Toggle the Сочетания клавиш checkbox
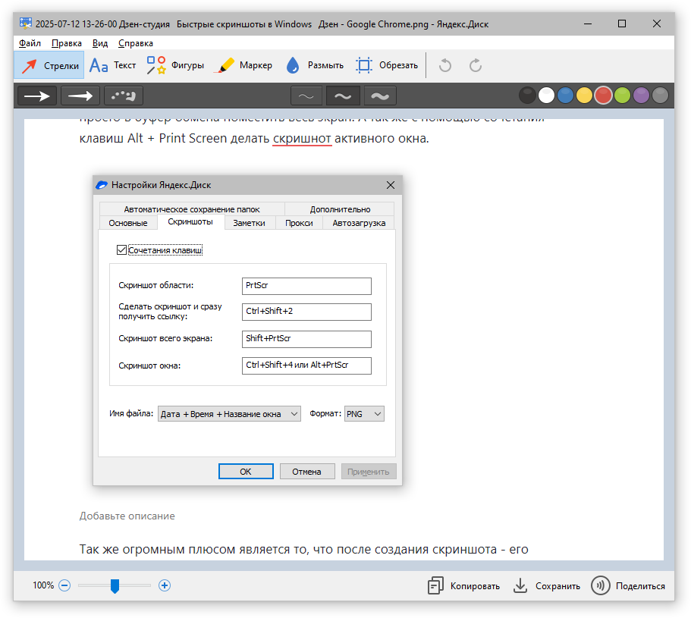The height and width of the screenshot is (618, 691). coord(121,249)
